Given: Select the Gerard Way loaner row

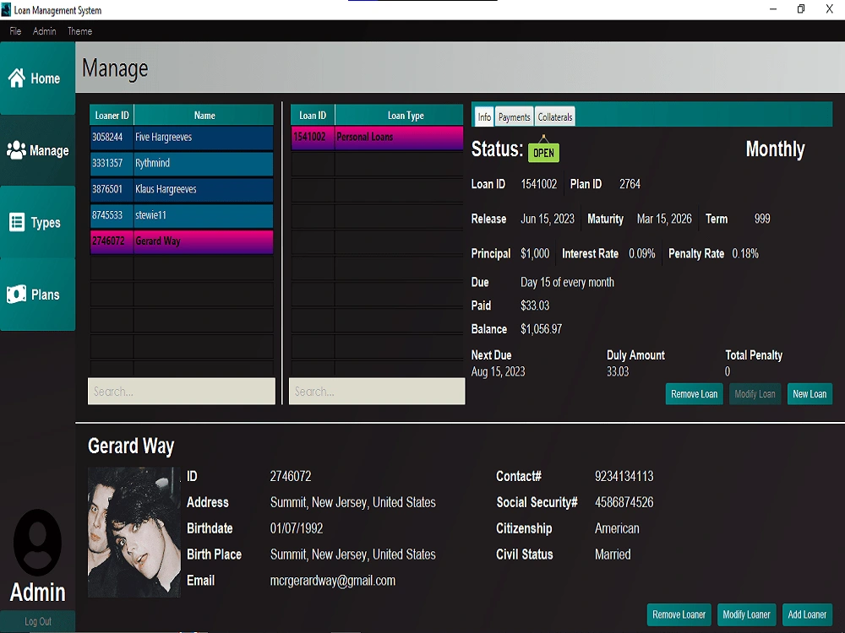Looking at the screenshot, I should 182,241.
